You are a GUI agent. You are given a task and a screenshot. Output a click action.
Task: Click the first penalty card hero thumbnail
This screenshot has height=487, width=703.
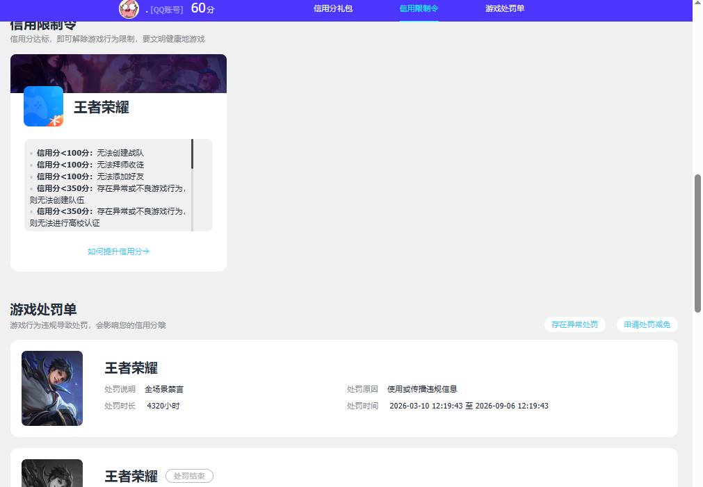52,388
